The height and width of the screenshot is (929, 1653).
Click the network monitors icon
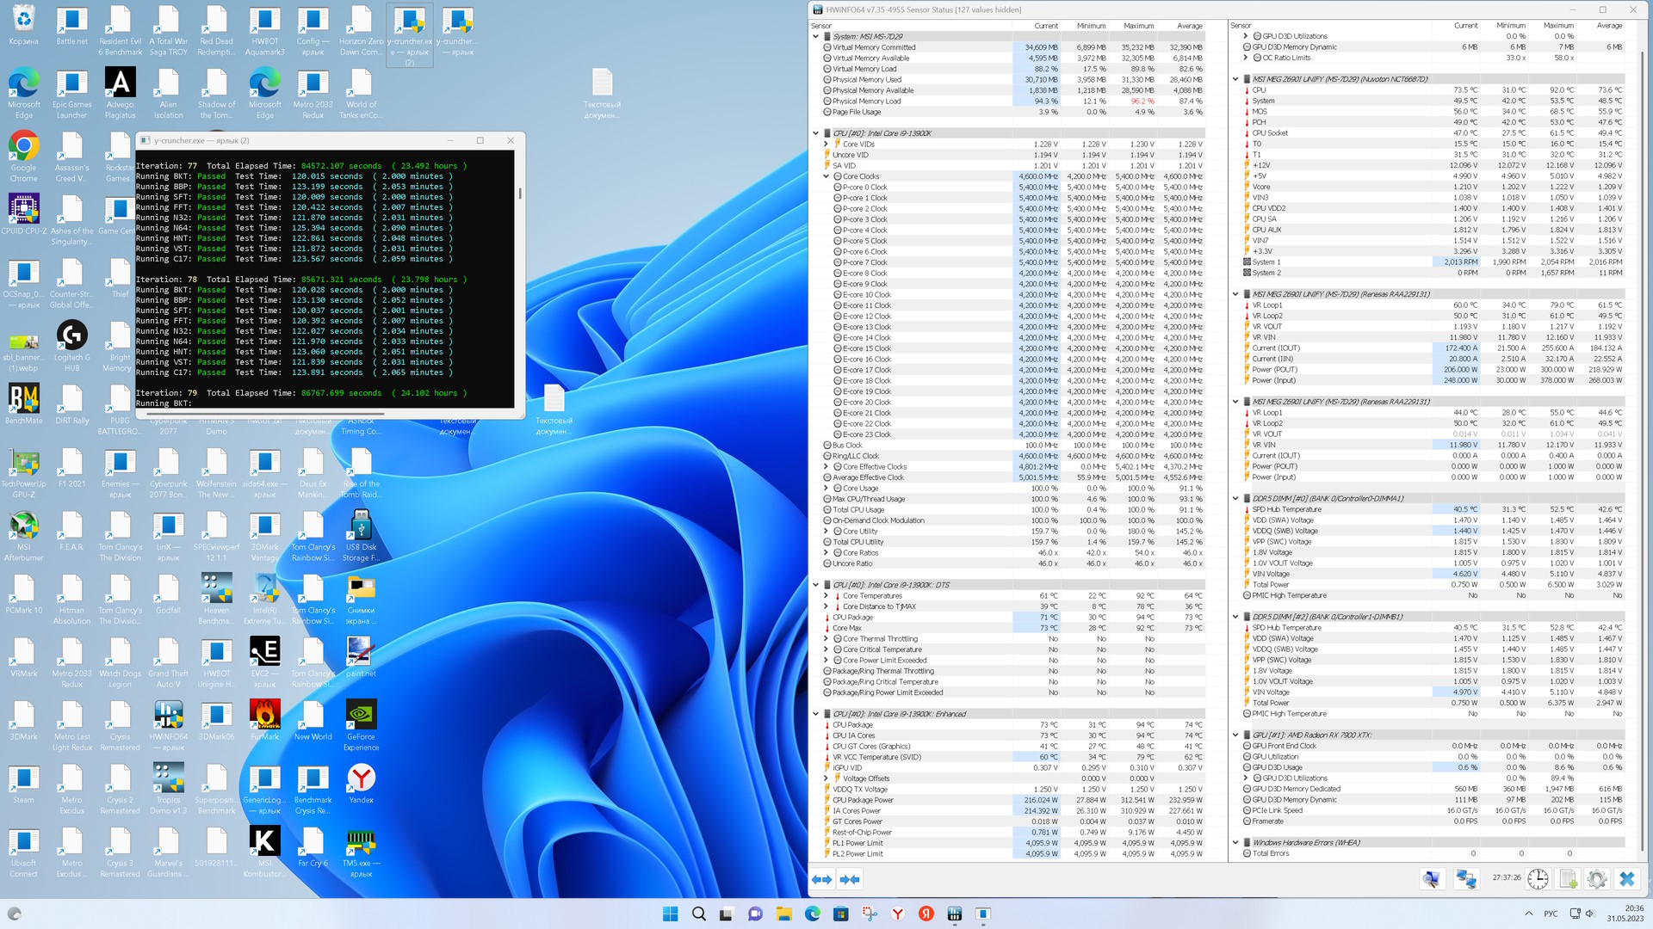[x=1465, y=879]
